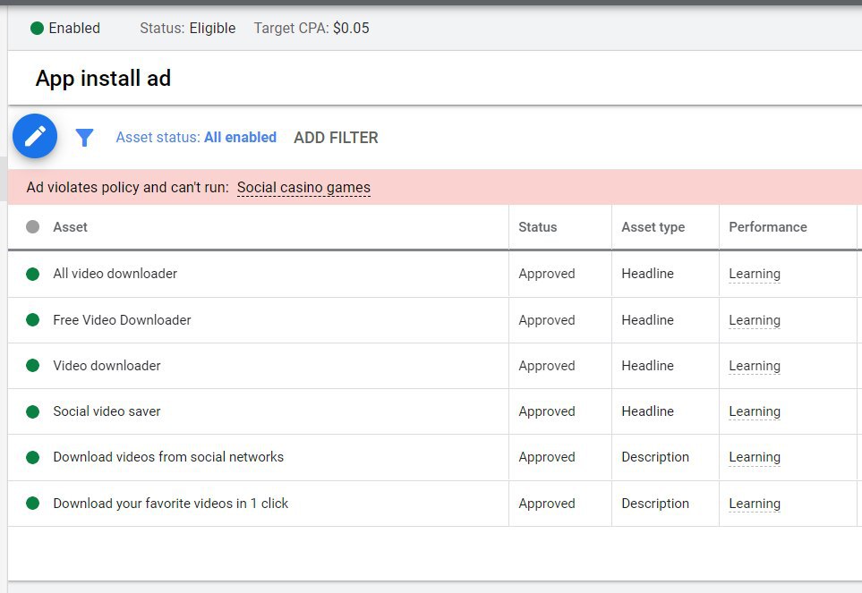This screenshot has width=862, height=593.
Task: Click the gray status dot in Asset header
Action: tap(33, 227)
